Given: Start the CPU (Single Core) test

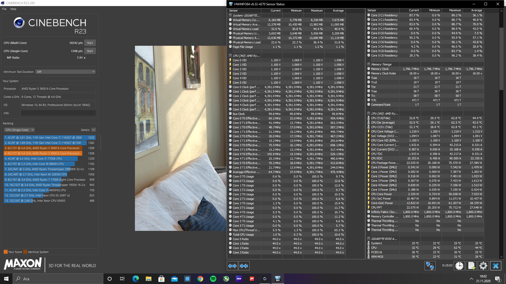Looking at the screenshot, I should pyautogui.click(x=90, y=51).
